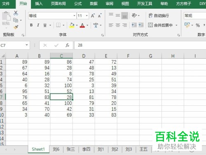The image size is (206, 155).
Task: Select the Format Painter brush icon
Action: click(x=16, y=27)
